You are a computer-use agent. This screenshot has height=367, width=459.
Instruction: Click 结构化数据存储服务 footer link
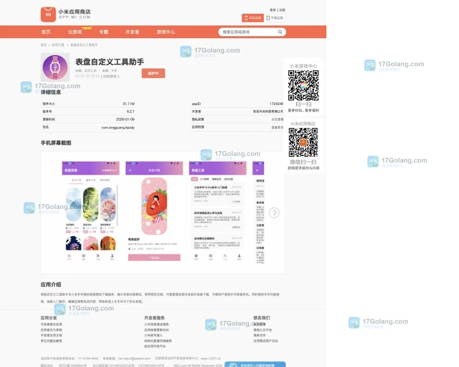pos(158,341)
